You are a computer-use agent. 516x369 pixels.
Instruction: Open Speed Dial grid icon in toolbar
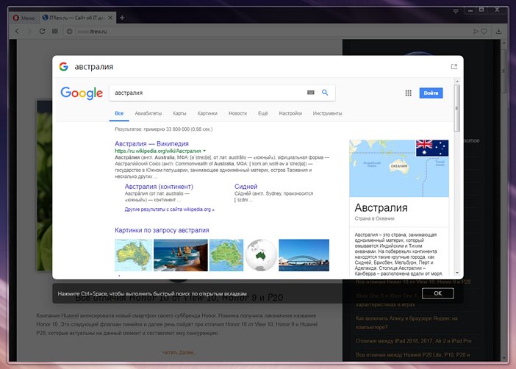tap(55, 32)
